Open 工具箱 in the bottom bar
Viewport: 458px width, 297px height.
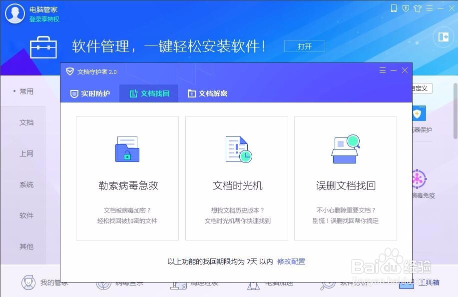coord(420,282)
